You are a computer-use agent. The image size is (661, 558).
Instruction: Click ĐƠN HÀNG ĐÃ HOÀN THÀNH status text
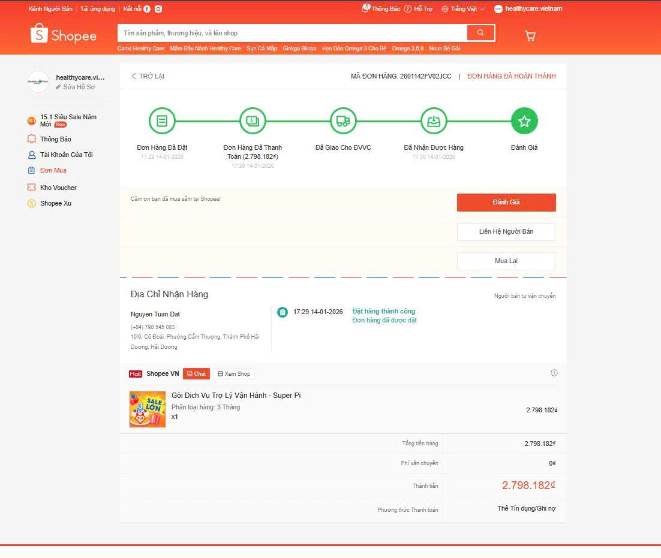coord(512,76)
